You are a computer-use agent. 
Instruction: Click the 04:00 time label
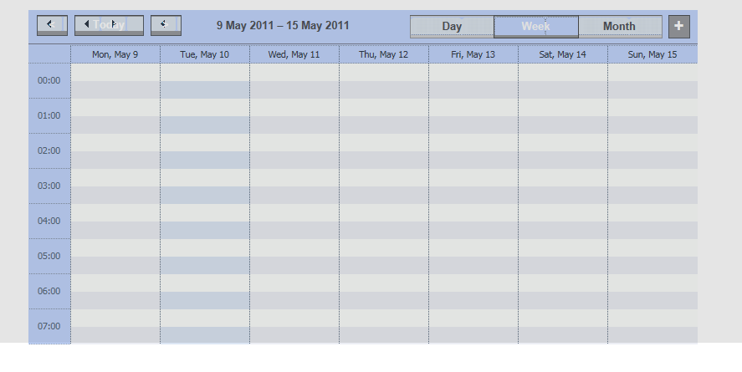[49, 221]
